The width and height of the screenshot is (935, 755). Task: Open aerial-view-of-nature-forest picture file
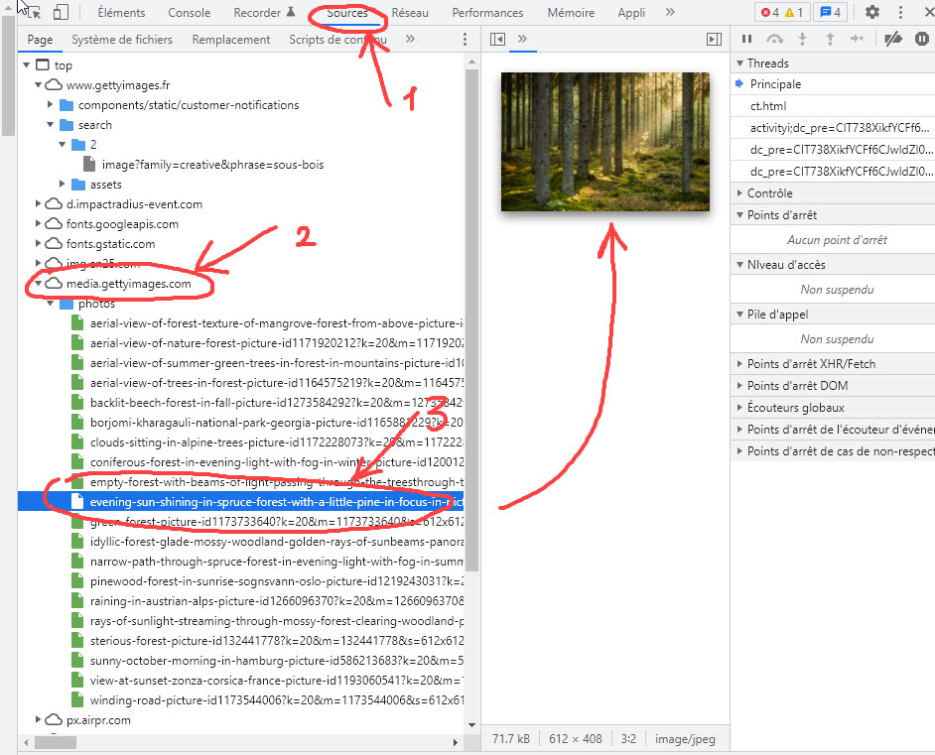pyautogui.click(x=277, y=343)
